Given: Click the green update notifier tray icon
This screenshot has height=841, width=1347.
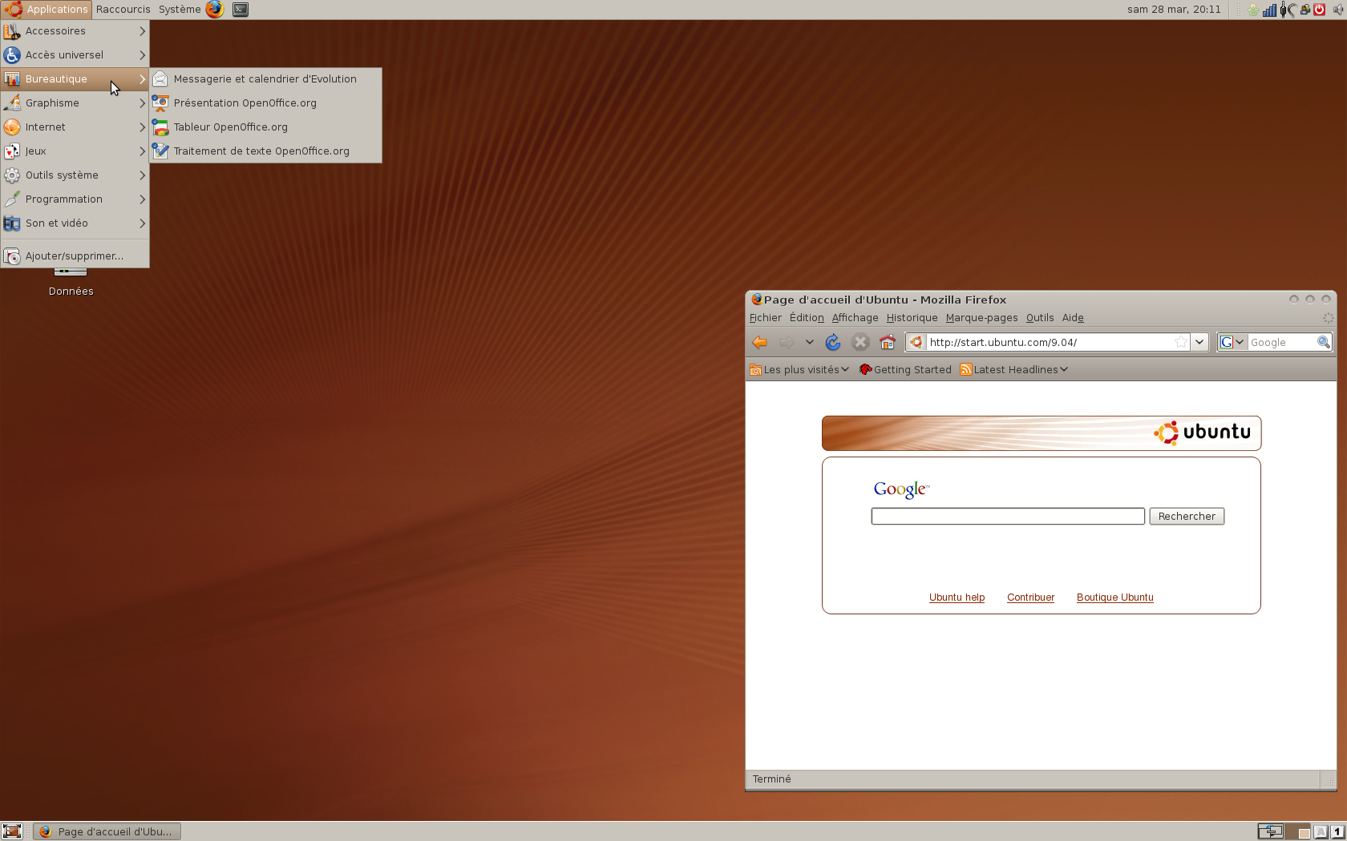Looking at the screenshot, I should [x=1253, y=10].
